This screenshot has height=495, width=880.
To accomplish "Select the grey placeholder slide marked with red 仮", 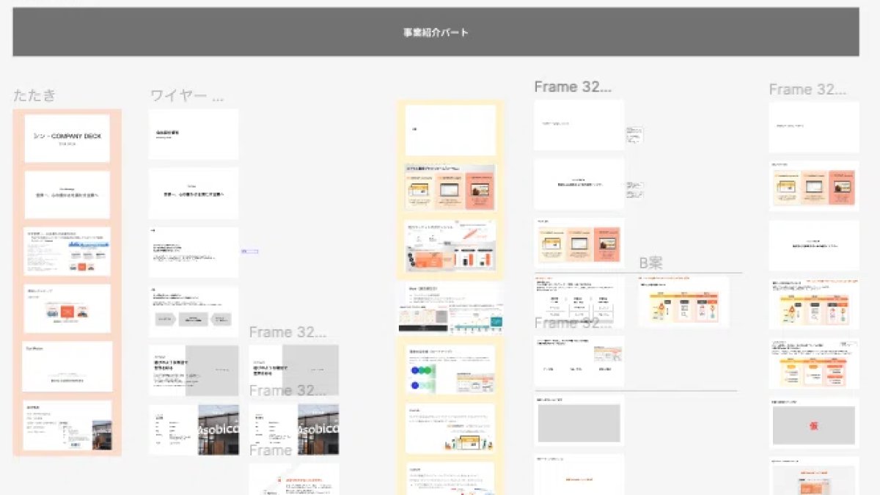I will pos(814,423).
